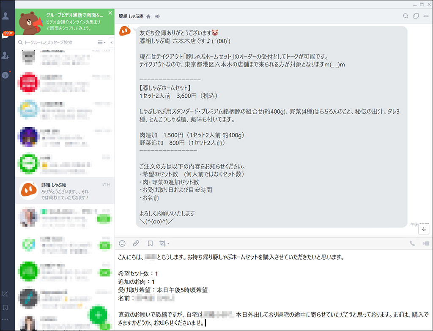
Task: Click the sidebar screen capture icon
Action: 5,294
